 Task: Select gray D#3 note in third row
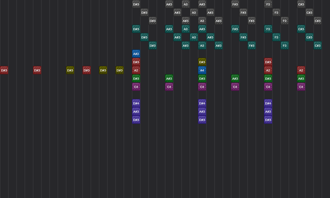[x=153, y=21]
